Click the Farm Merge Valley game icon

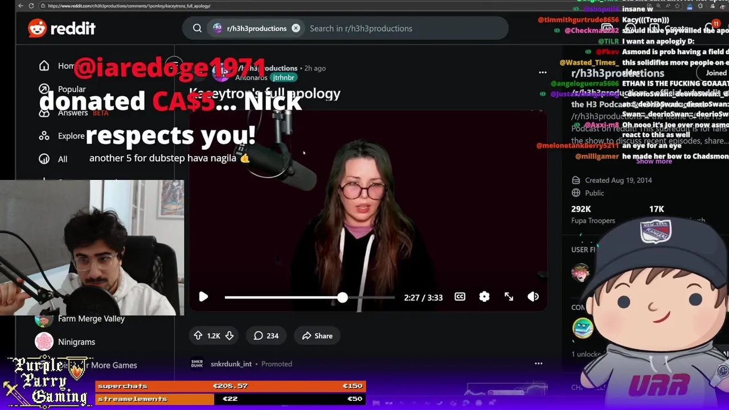[x=44, y=320]
